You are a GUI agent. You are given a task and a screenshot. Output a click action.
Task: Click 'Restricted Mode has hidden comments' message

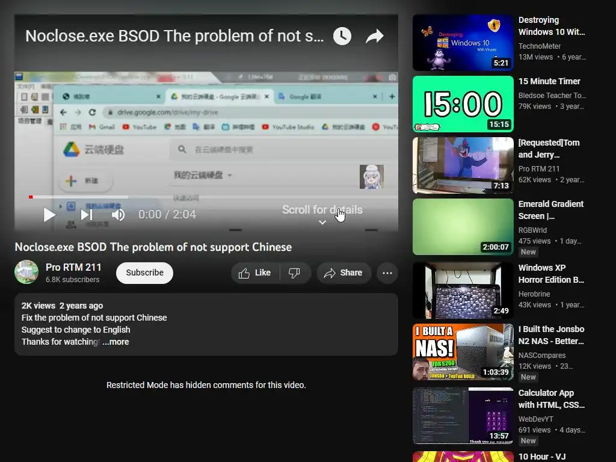206,385
